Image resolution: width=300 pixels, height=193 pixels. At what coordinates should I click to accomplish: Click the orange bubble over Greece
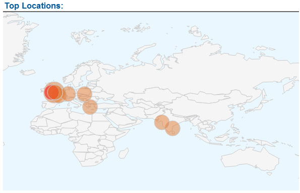point(90,107)
